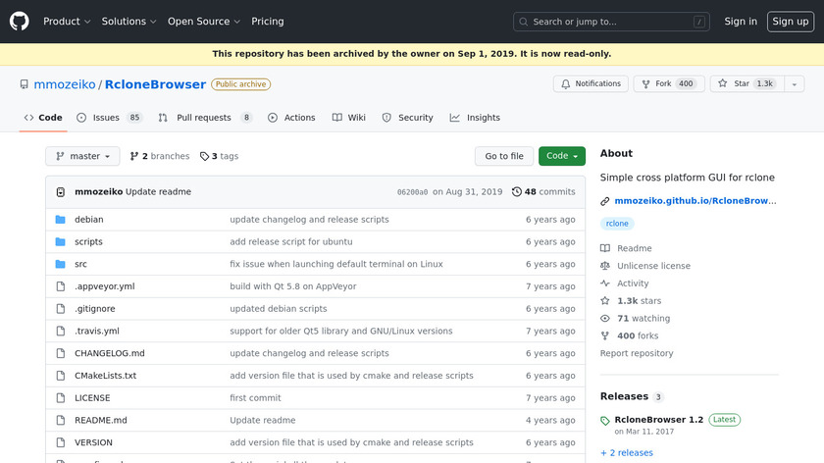Image resolution: width=824 pixels, height=463 pixels.
Task: Expand the Solutions menu in header
Action: coord(129,22)
